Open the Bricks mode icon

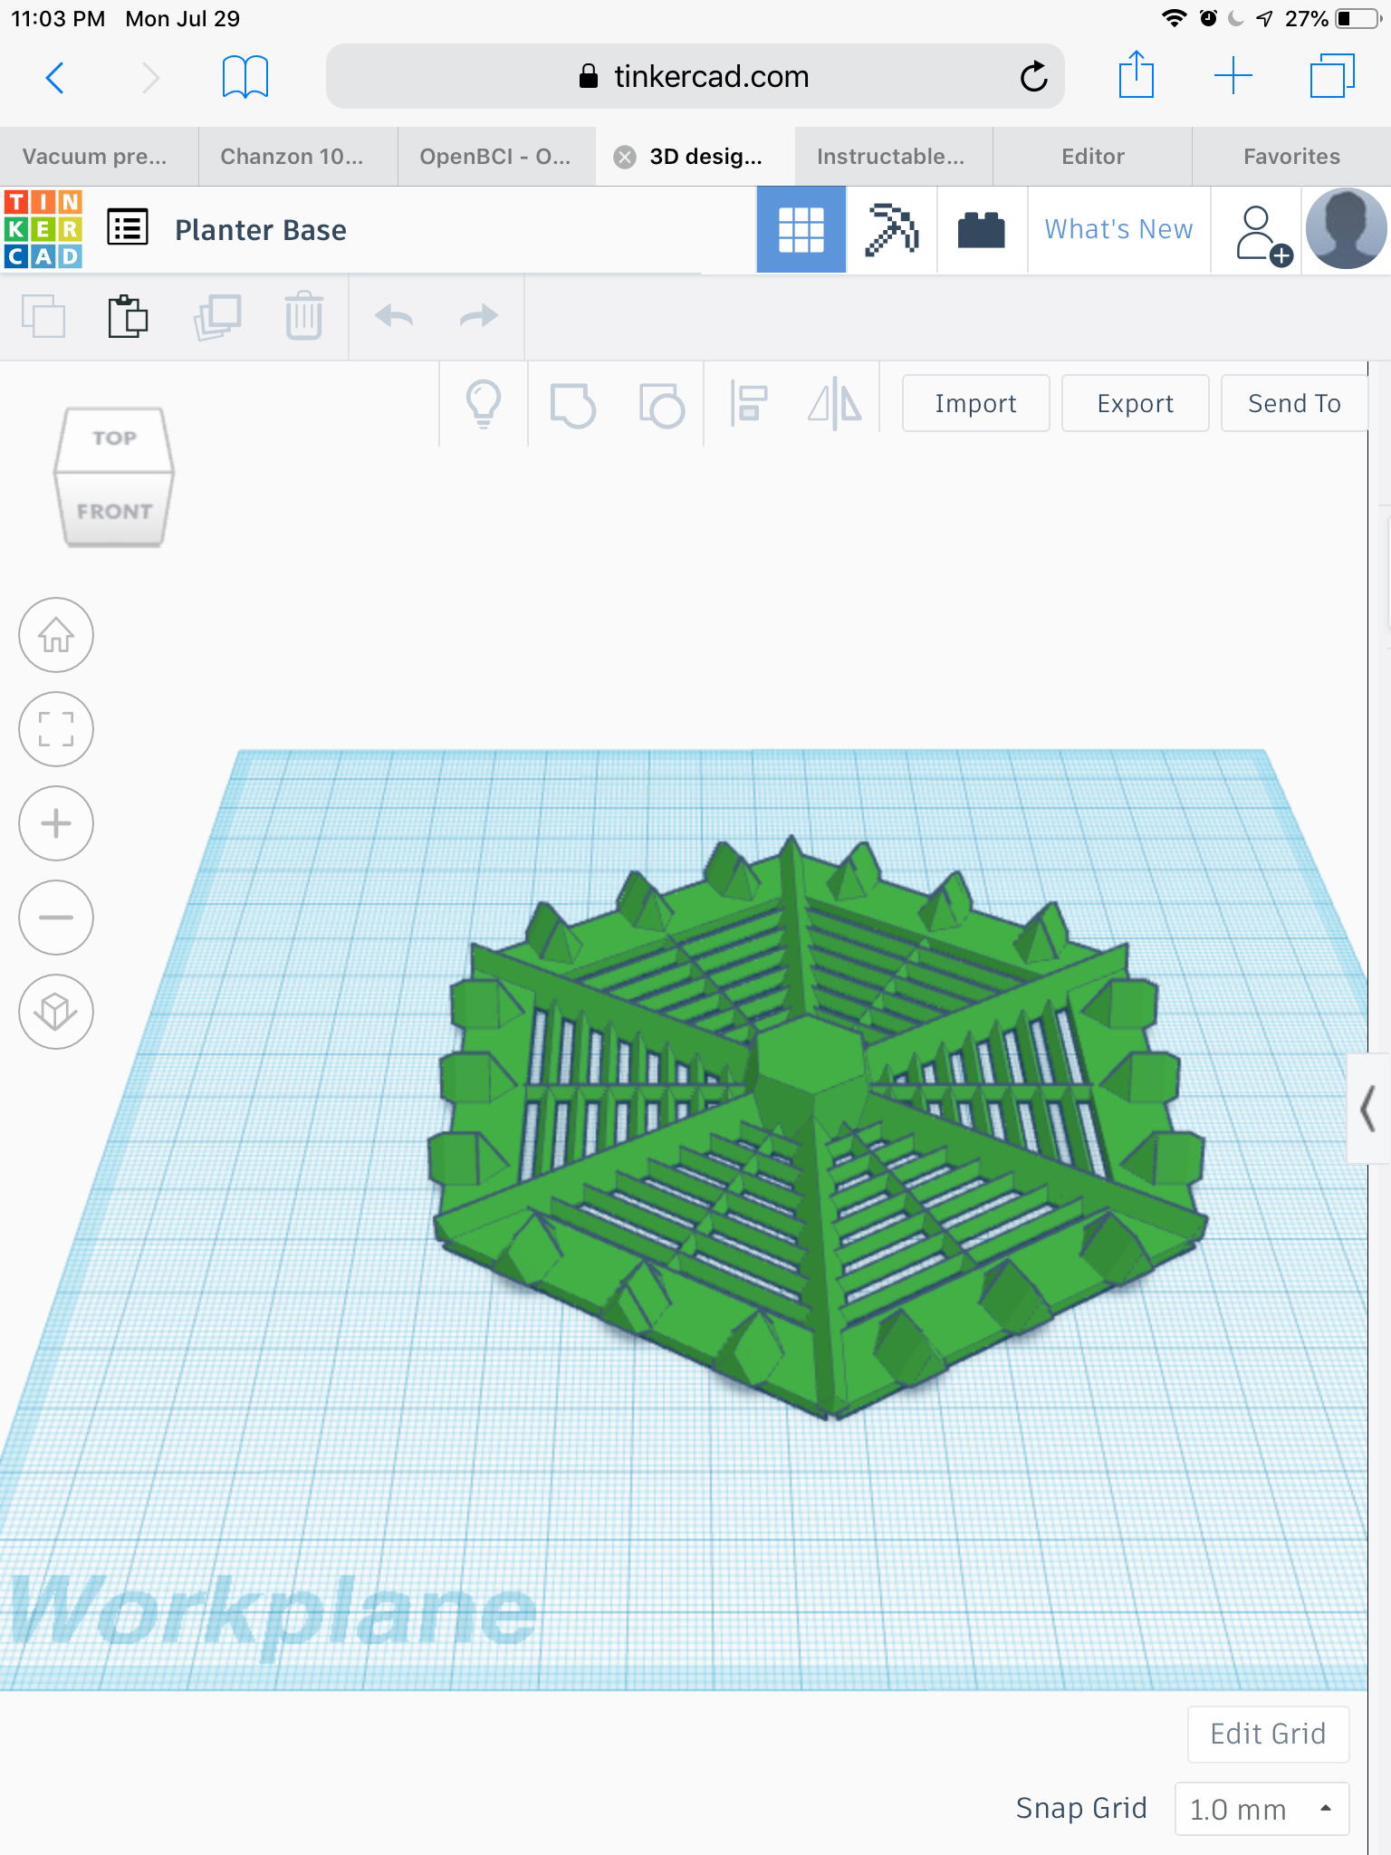point(982,230)
